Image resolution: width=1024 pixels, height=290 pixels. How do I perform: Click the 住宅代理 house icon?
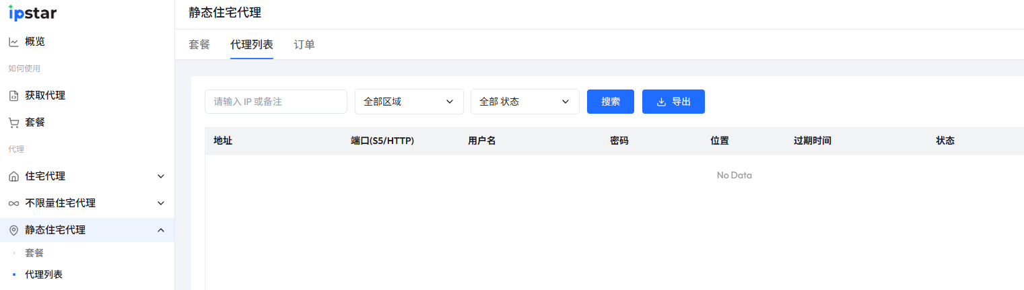click(x=13, y=176)
